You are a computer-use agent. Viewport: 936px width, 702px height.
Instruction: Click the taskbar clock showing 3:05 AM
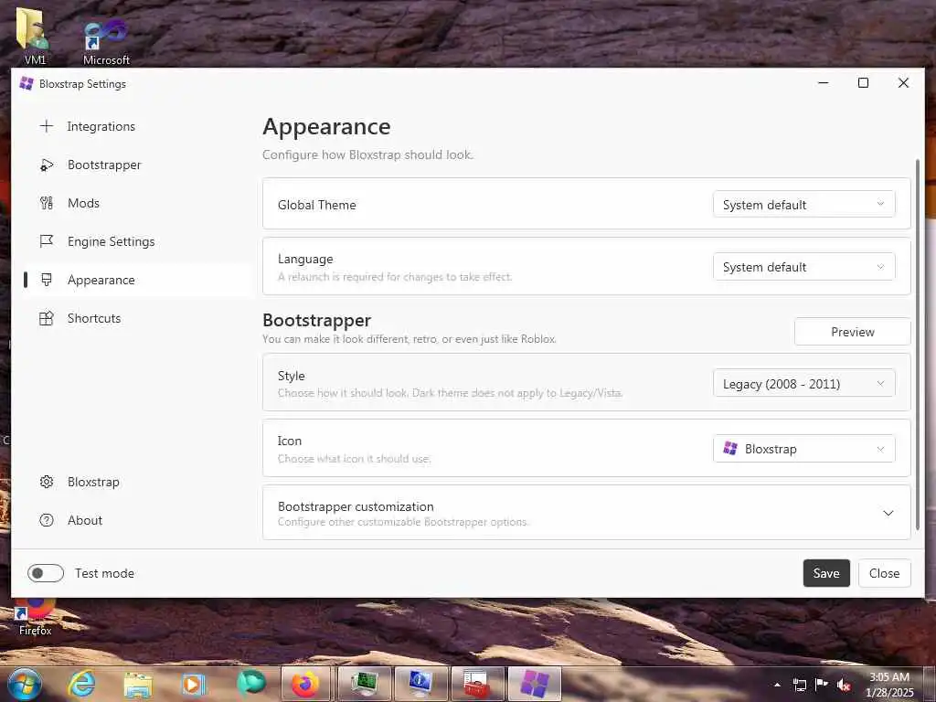pos(889,684)
